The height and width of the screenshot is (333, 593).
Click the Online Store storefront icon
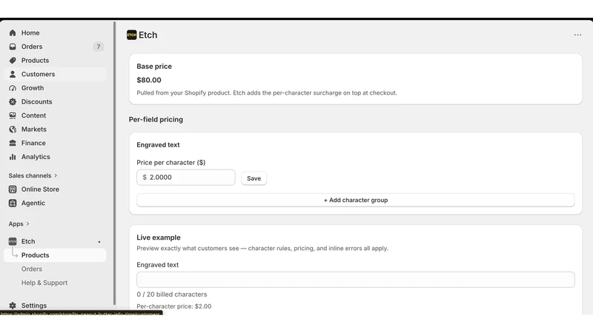pos(13,189)
